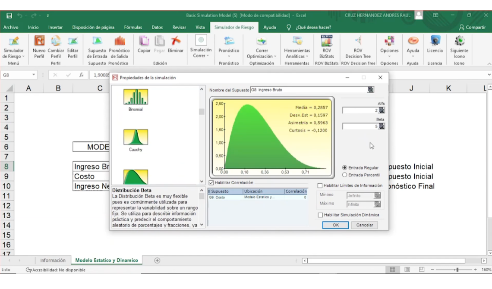Open the Insertar tab
Image resolution: width=492 pixels, height=289 pixels.
click(x=55, y=27)
